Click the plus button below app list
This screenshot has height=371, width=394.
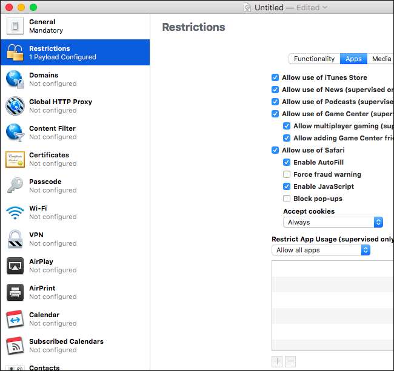click(277, 361)
